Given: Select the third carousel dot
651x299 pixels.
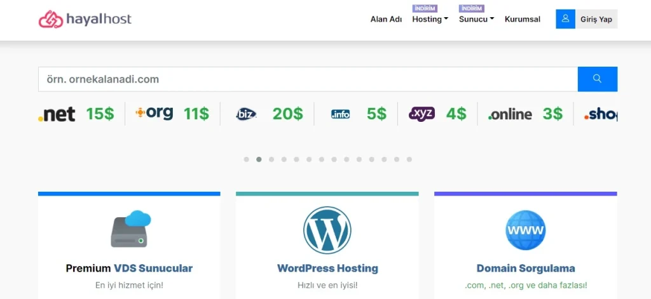Looking at the screenshot, I should (271, 159).
